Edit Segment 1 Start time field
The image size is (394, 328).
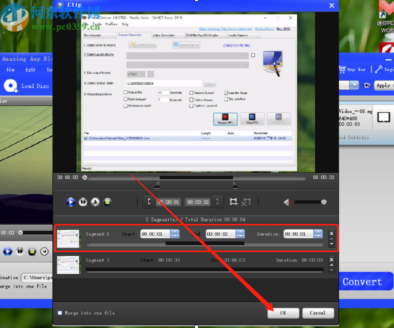tap(155, 234)
